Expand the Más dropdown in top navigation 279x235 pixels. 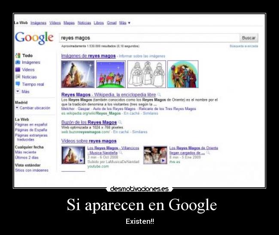tap(125, 23)
